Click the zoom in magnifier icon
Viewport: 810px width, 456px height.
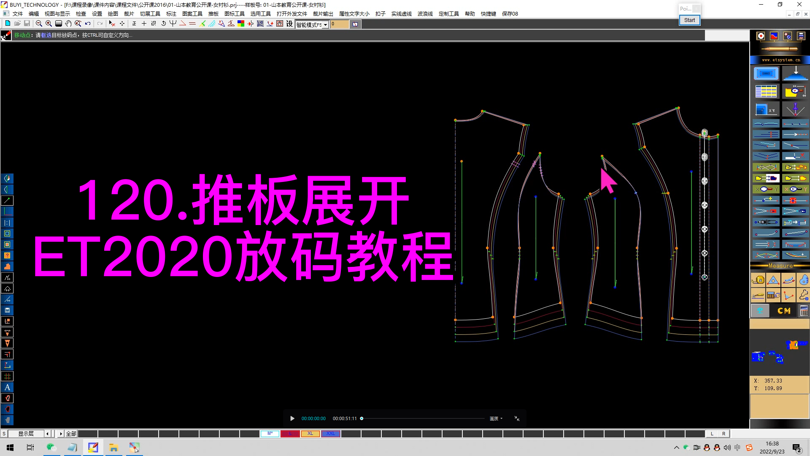[x=49, y=24]
